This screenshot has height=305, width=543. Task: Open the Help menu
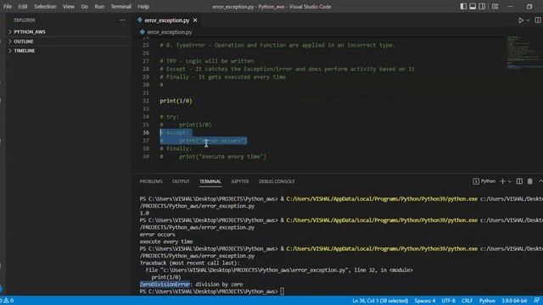coord(143,7)
